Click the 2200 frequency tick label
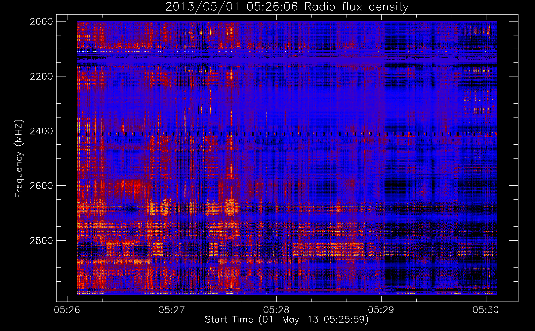Viewport: 535px width, 331px height. tap(41, 76)
